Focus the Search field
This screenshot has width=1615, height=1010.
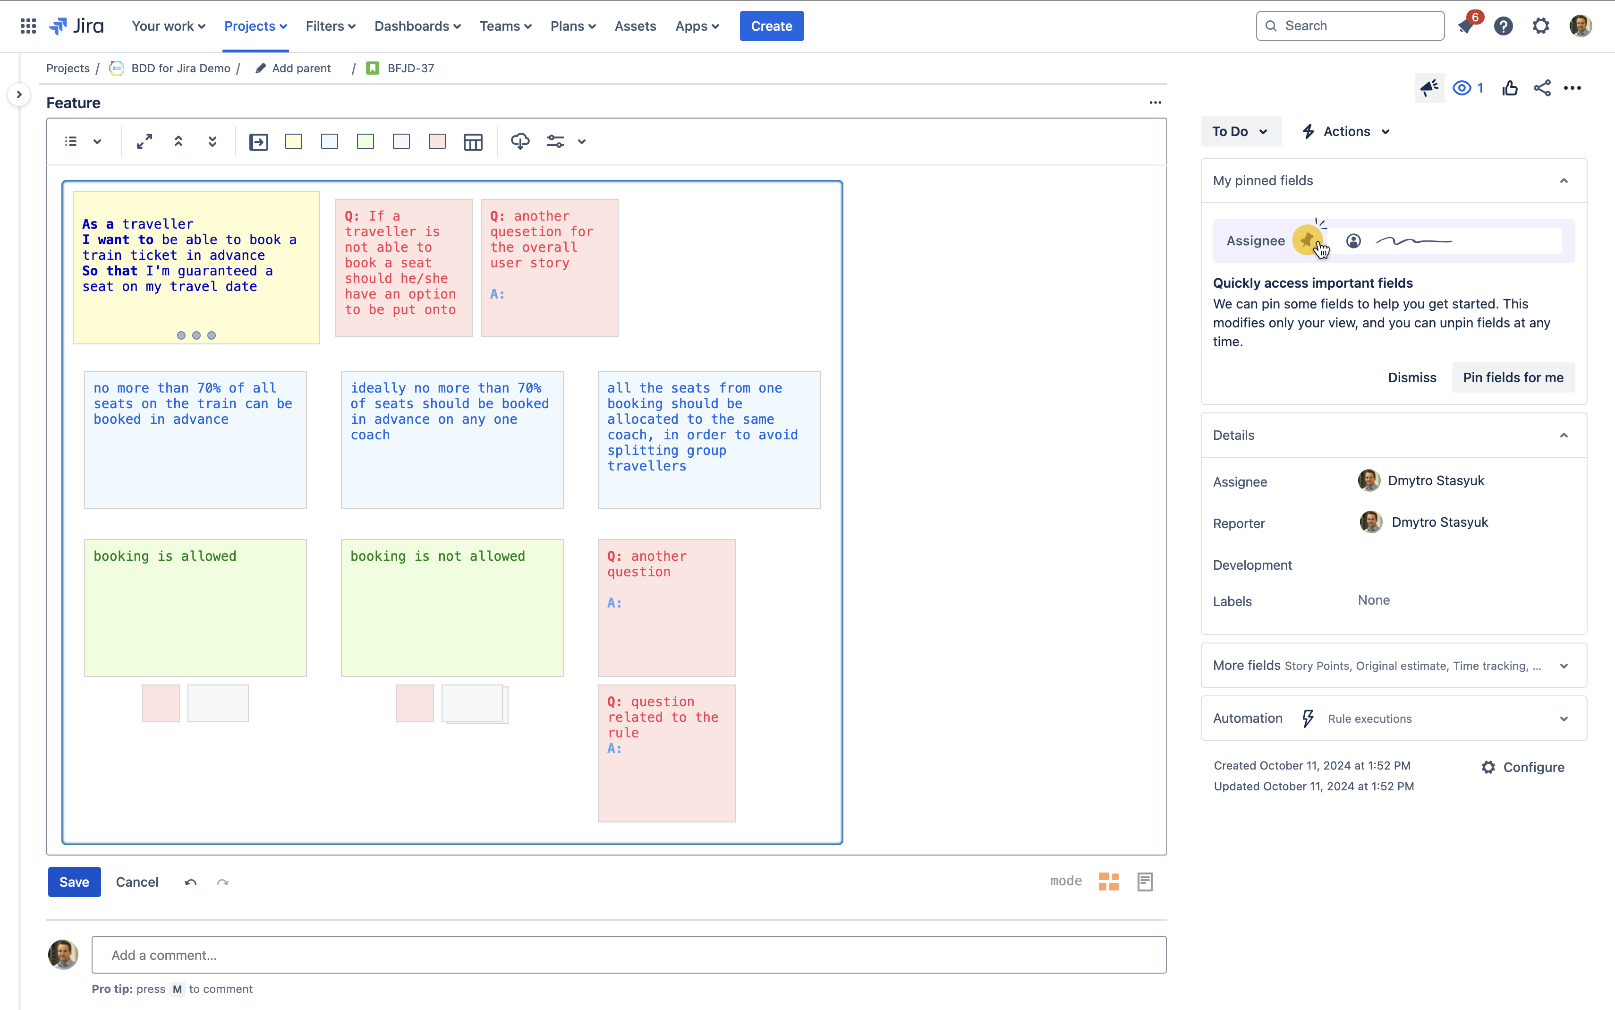pyautogui.click(x=1350, y=26)
